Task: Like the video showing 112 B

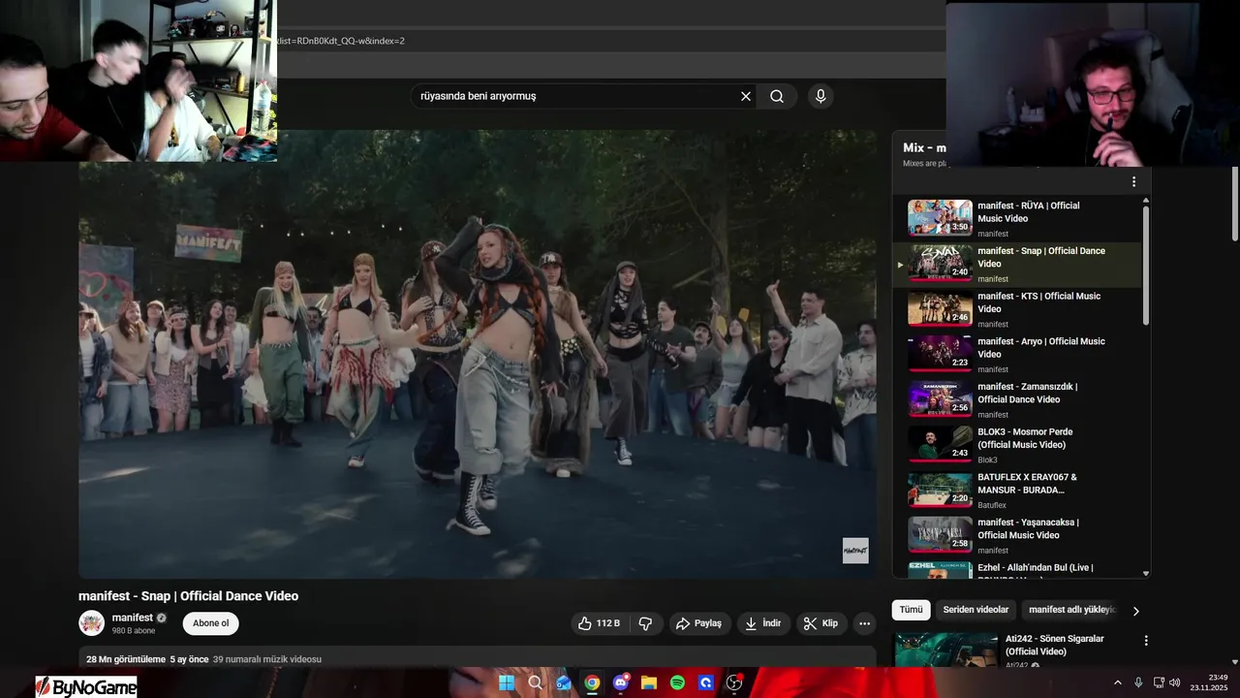Action: point(600,623)
